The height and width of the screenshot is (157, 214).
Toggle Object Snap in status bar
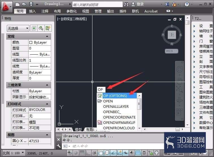(101, 153)
